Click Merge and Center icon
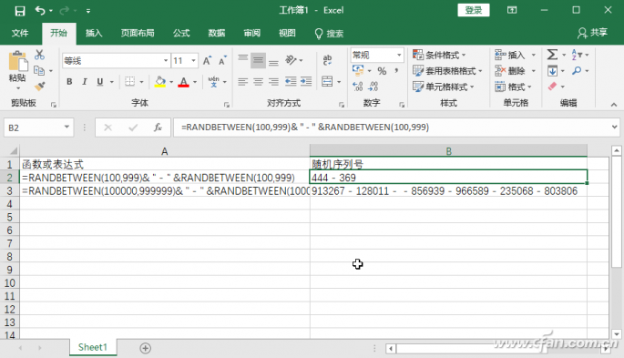 327,82
